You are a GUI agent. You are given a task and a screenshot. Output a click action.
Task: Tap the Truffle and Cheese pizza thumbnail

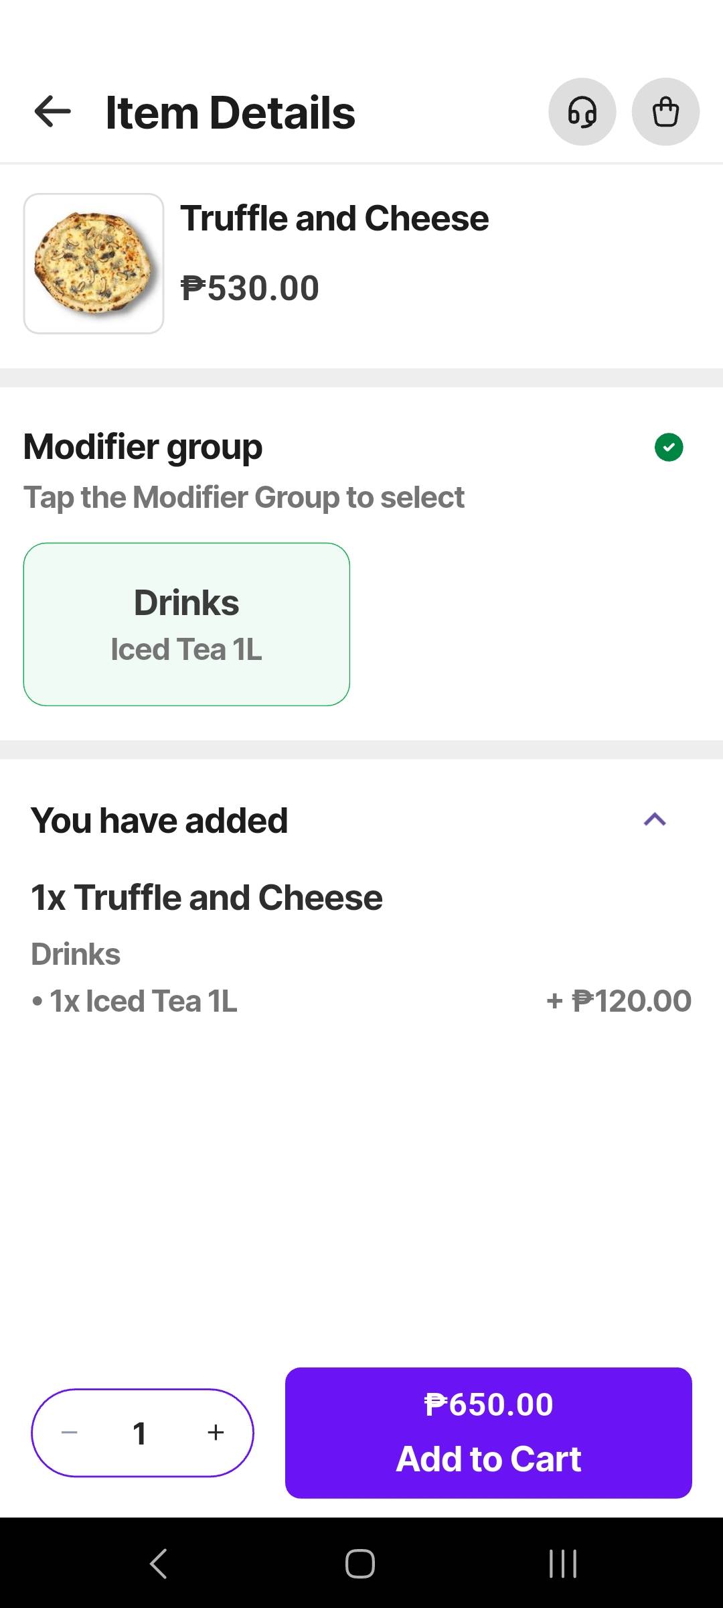(x=94, y=263)
